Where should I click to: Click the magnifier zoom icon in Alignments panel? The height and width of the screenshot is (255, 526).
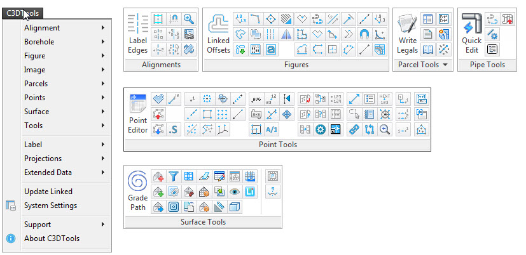pyautogui.click(x=189, y=19)
